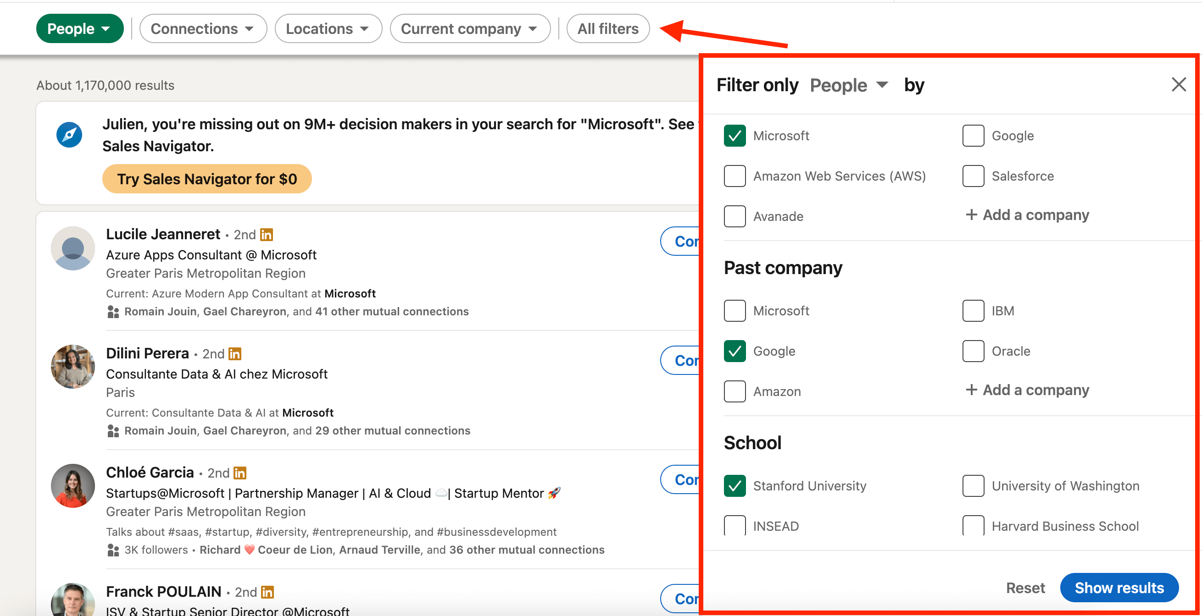Viewport: 1202px width, 616px height.
Task: Enable the Avanade checkbox
Action: pyautogui.click(x=735, y=216)
